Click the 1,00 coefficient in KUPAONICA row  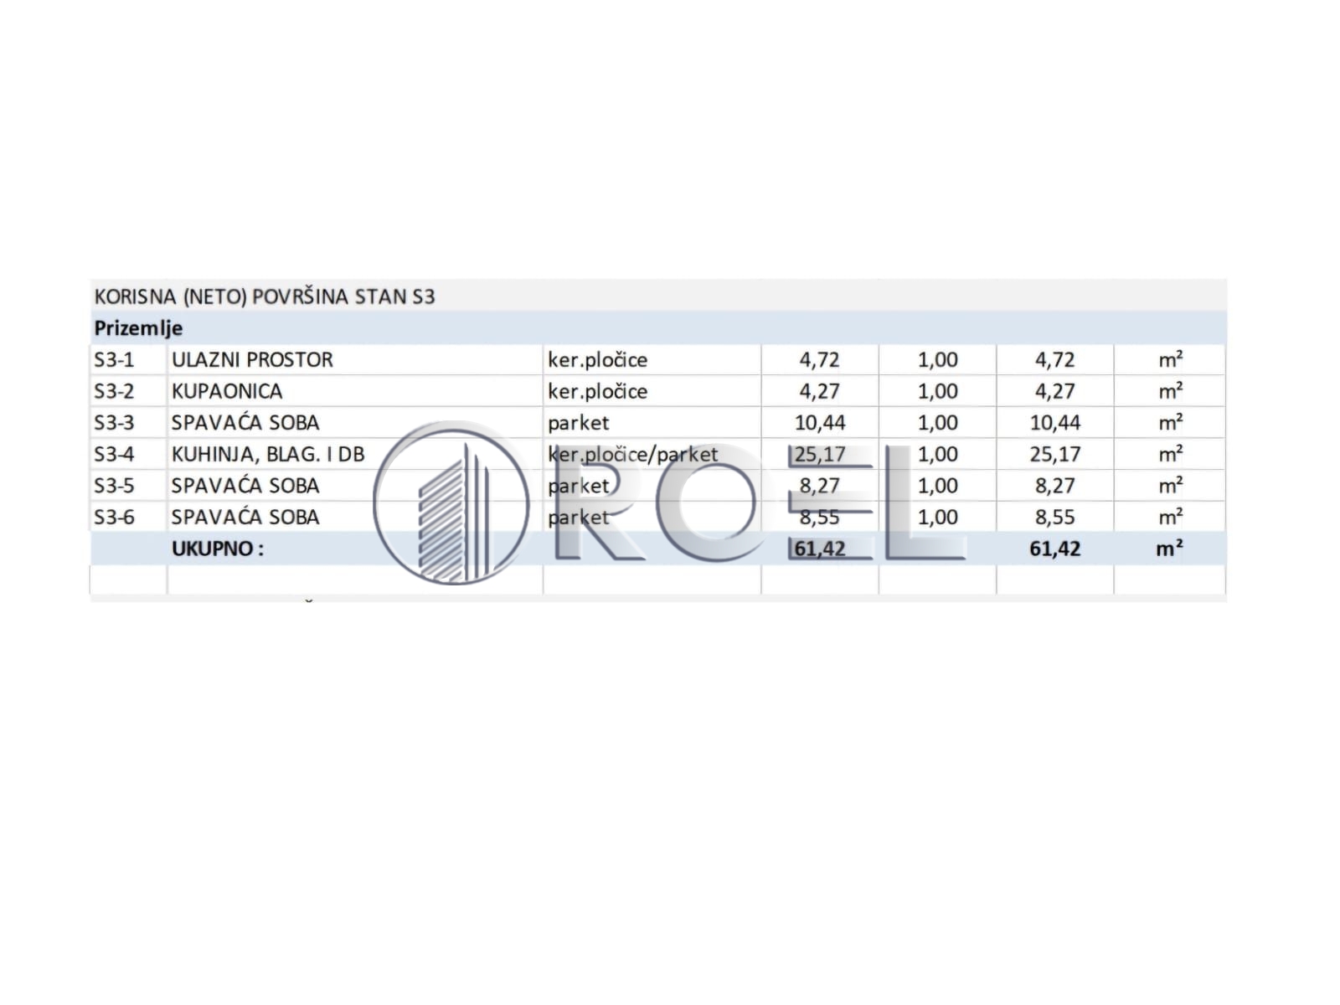[938, 391]
